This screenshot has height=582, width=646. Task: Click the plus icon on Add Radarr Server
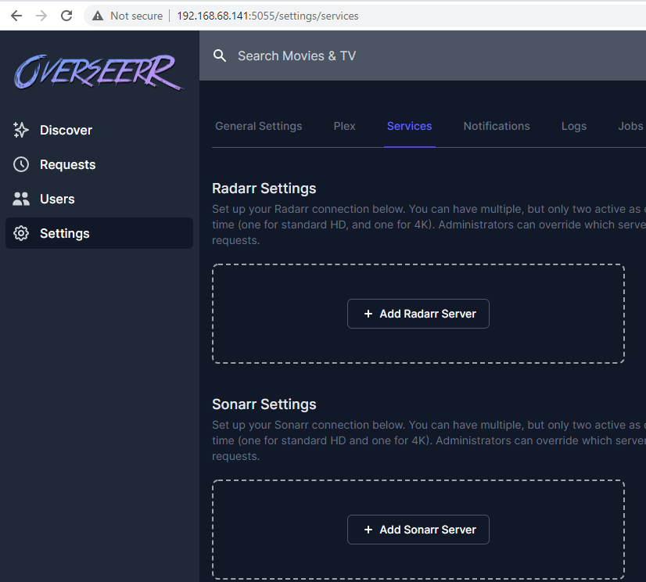368,314
